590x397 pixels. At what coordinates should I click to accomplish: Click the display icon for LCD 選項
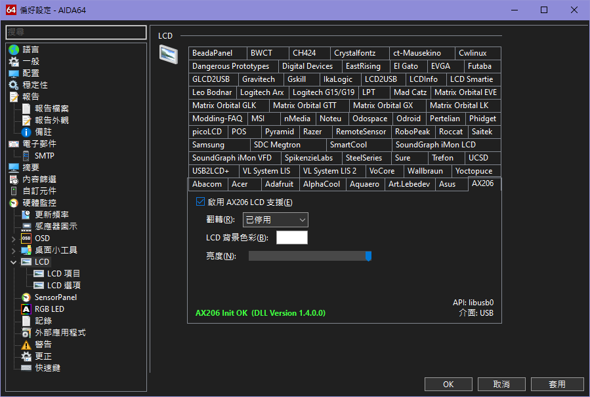pyautogui.click(x=39, y=286)
